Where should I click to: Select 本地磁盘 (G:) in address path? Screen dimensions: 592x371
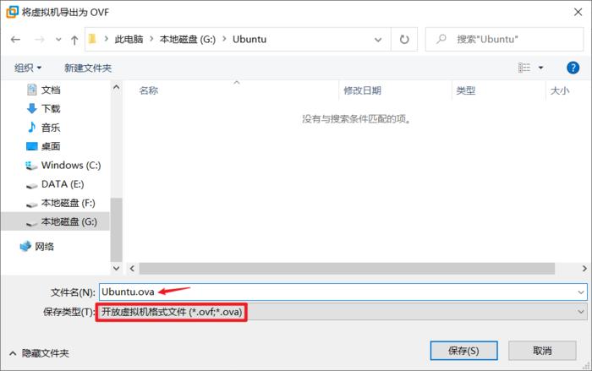click(188, 39)
